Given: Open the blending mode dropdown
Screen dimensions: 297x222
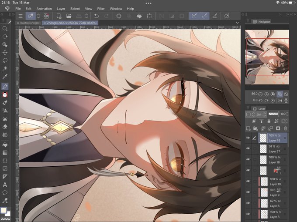Looking at the screenshot, I should 262,114.
